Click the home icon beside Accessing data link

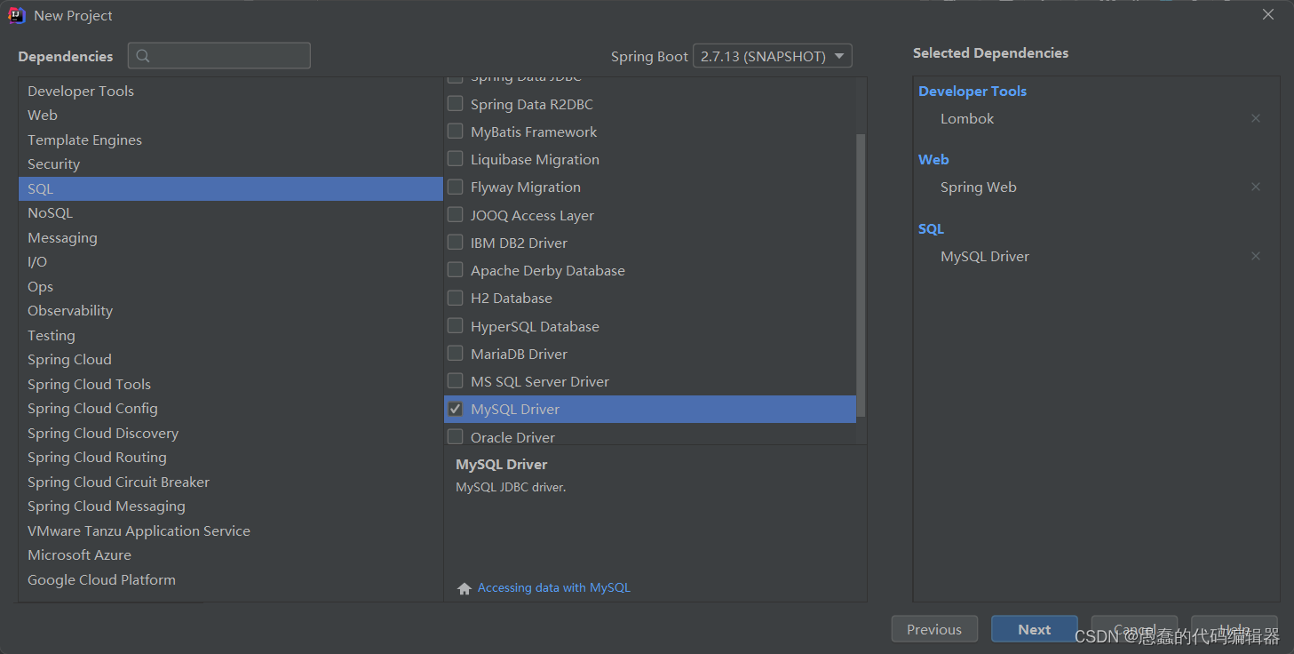point(464,588)
